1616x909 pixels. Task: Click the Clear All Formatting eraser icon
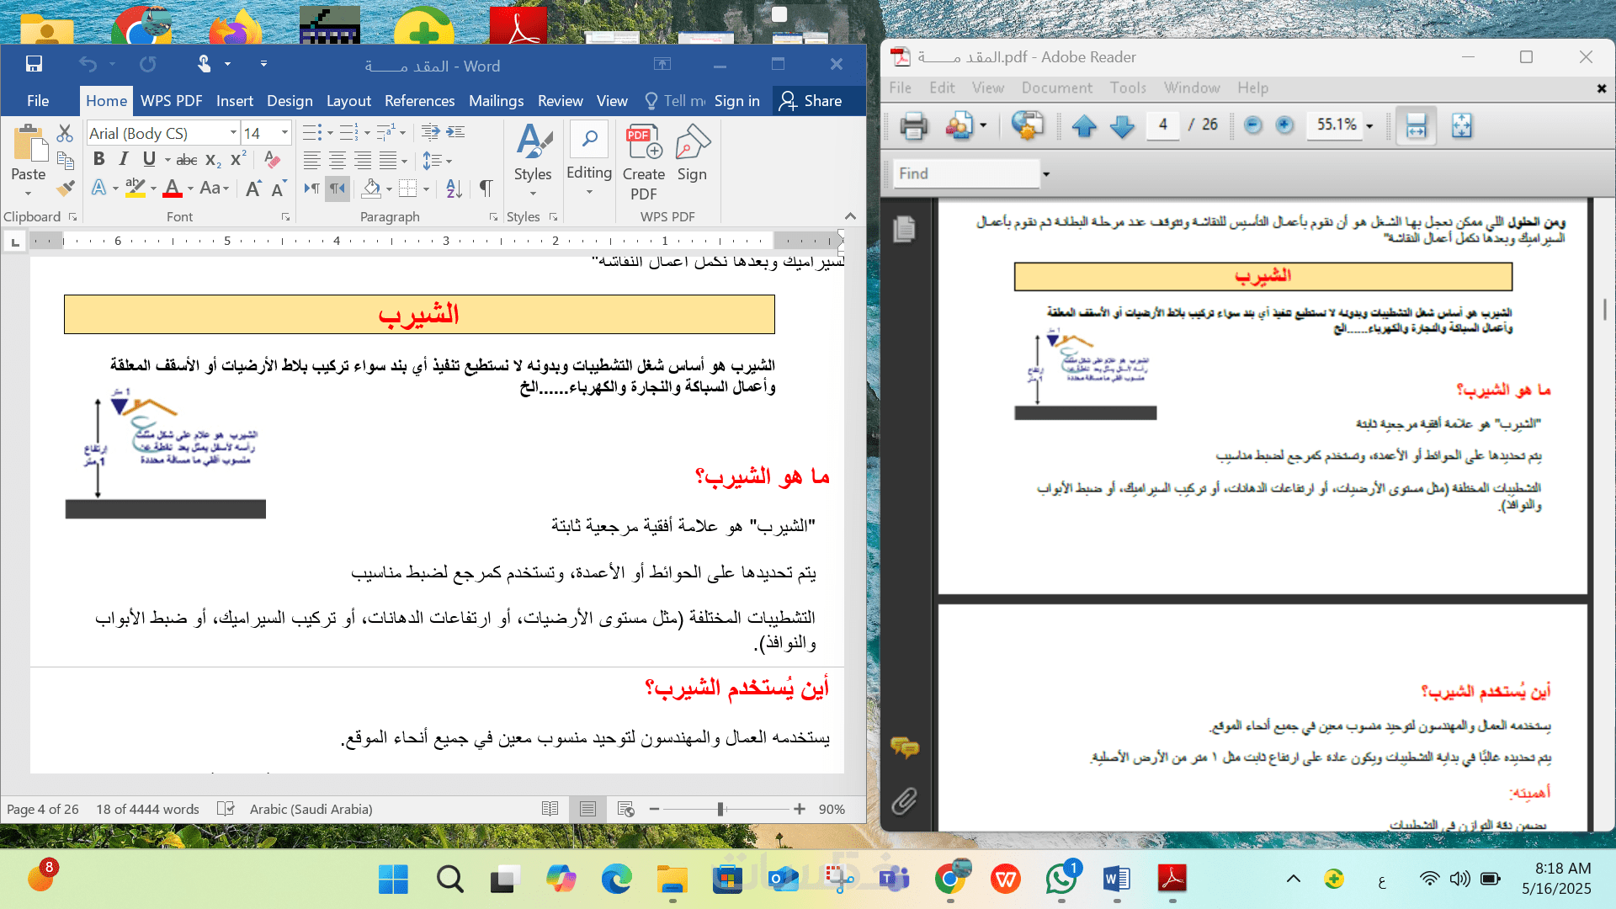pyautogui.click(x=272, y=159)
